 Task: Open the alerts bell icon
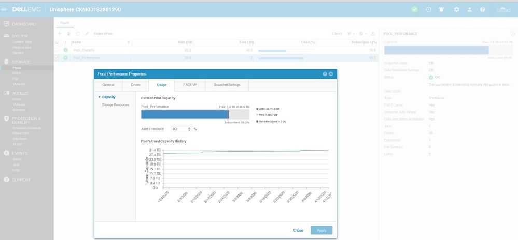pyautogui.click(x=441, y=9)
